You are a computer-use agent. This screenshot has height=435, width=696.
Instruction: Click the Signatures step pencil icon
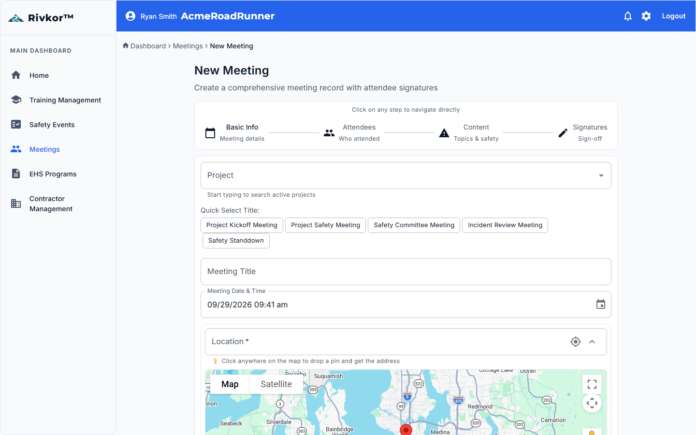(563, 133)
